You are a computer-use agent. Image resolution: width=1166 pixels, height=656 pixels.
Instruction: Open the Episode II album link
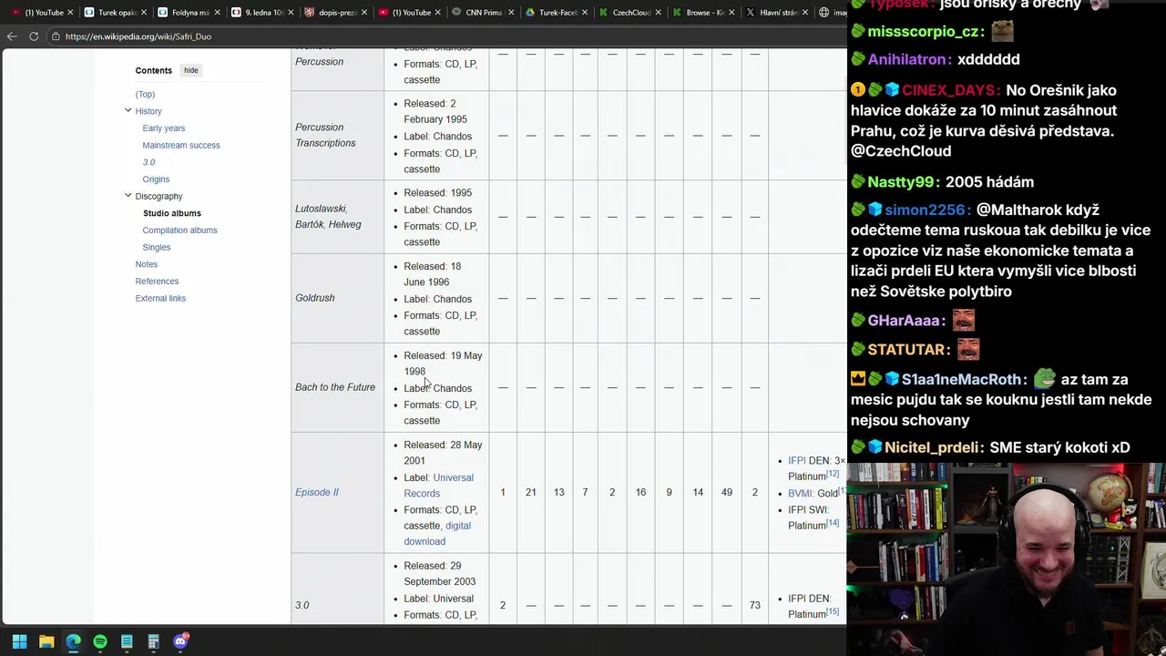pyautogui.click(x=317, y=492)
